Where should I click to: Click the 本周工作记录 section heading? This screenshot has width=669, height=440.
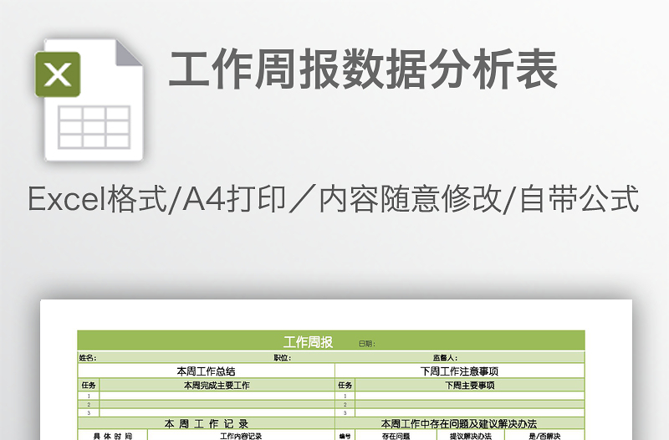click(x=206, y=424)
